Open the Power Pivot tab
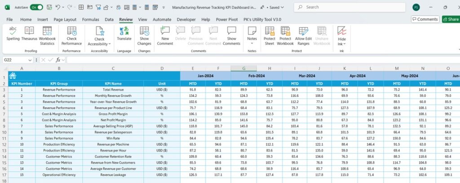This screenshot has width=460, height=183. [227, 20]
